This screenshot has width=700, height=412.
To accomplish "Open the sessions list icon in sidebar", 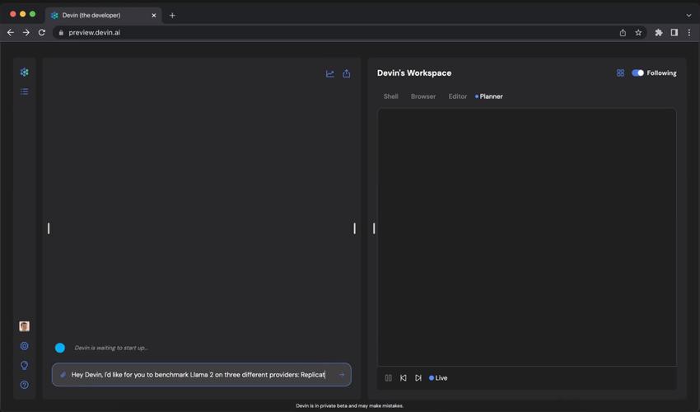I will click(x=24, y=91).
